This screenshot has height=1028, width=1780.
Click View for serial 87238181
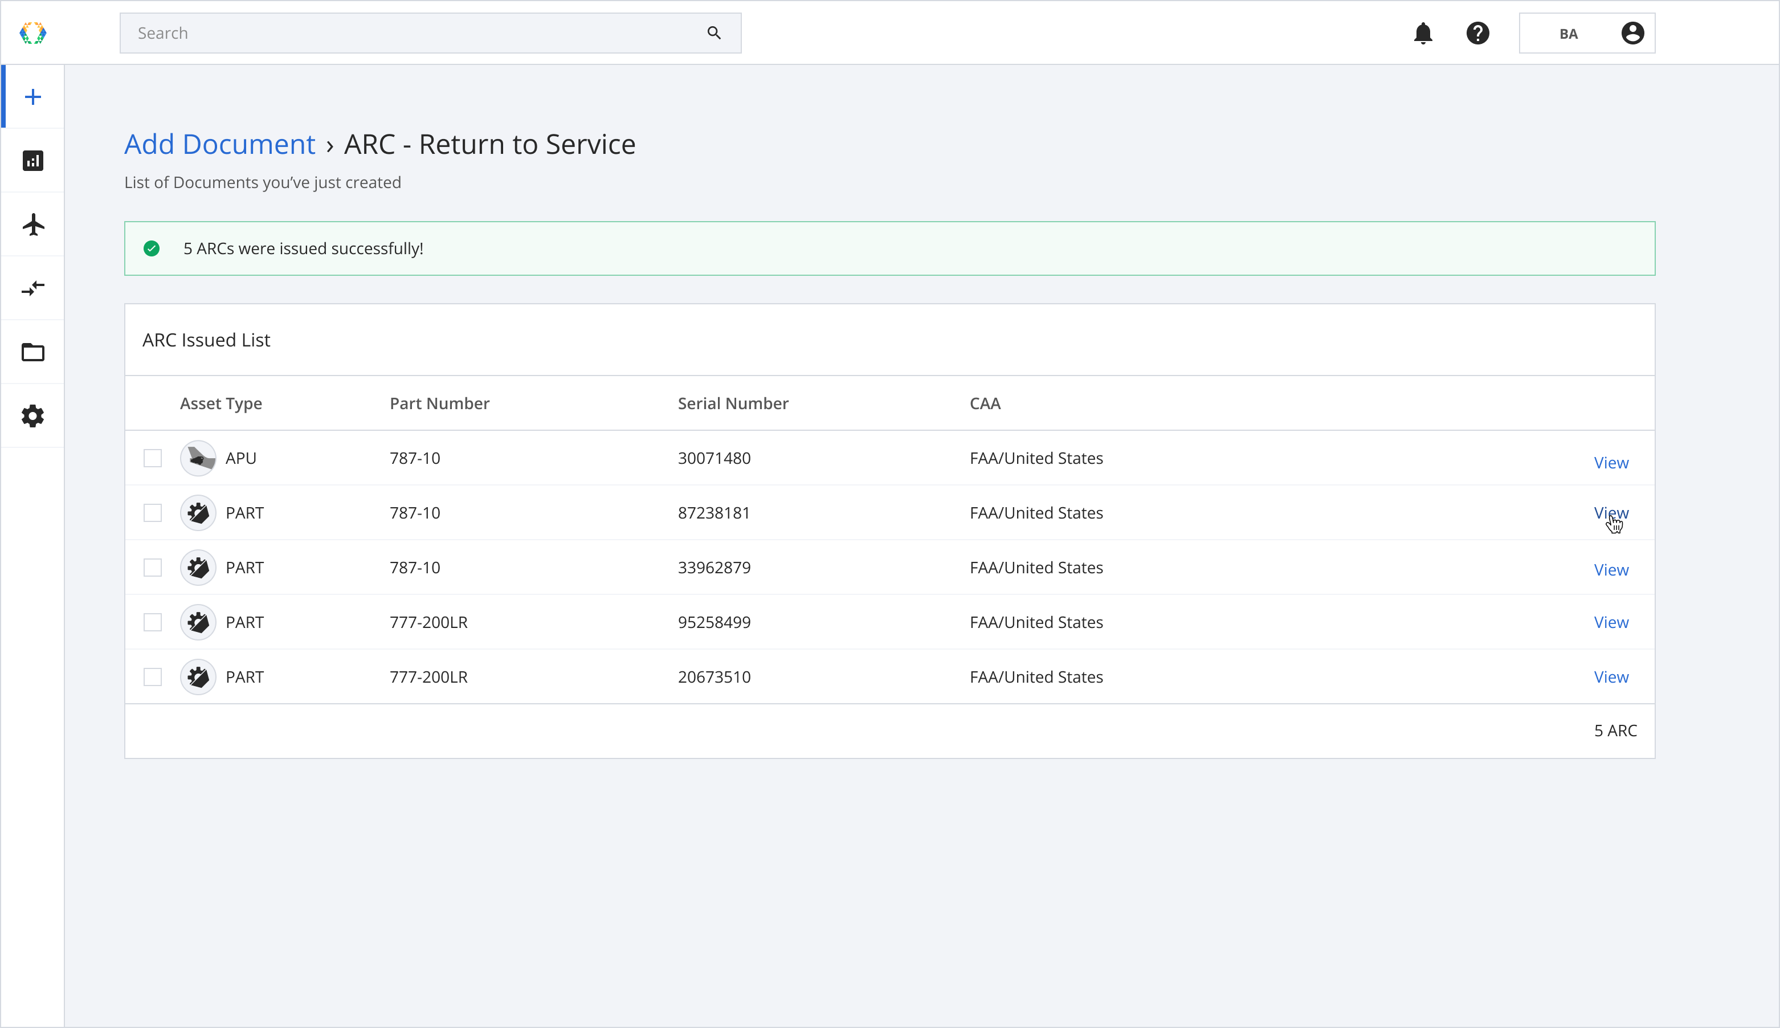tap(1611, 513)
